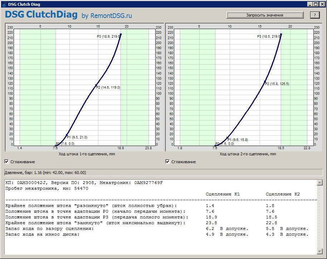Click the 'Положение штока в точке адаптации P3' row label
The width and height of the screenshot is (327, 259).
(x=97, y=217)
